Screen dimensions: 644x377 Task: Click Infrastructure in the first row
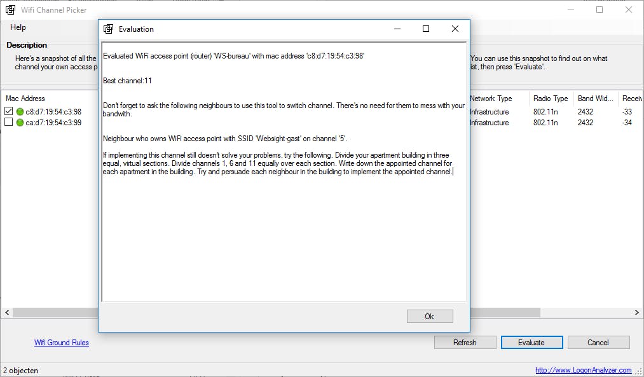pyautogui.click(x=490, y=112)
